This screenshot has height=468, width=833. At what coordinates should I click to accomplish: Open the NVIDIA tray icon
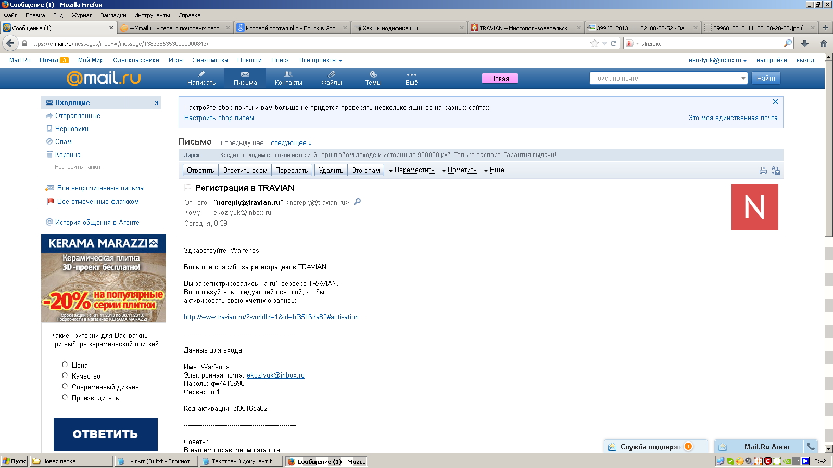pyautogui.click(x=787, y=461)
